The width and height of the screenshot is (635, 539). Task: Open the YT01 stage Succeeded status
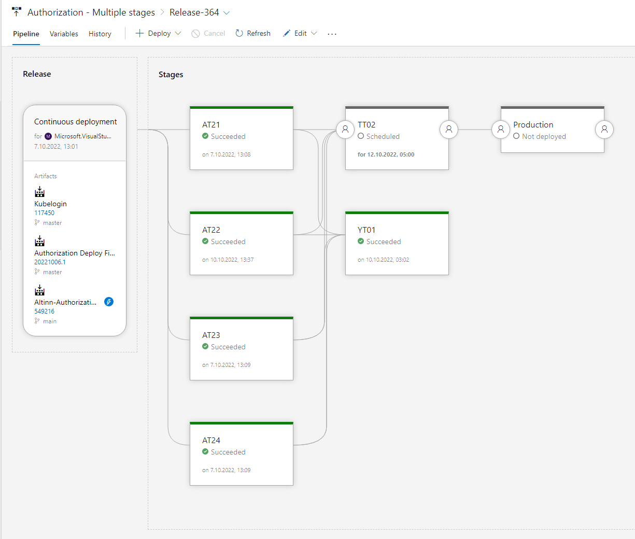click(383, 242)
